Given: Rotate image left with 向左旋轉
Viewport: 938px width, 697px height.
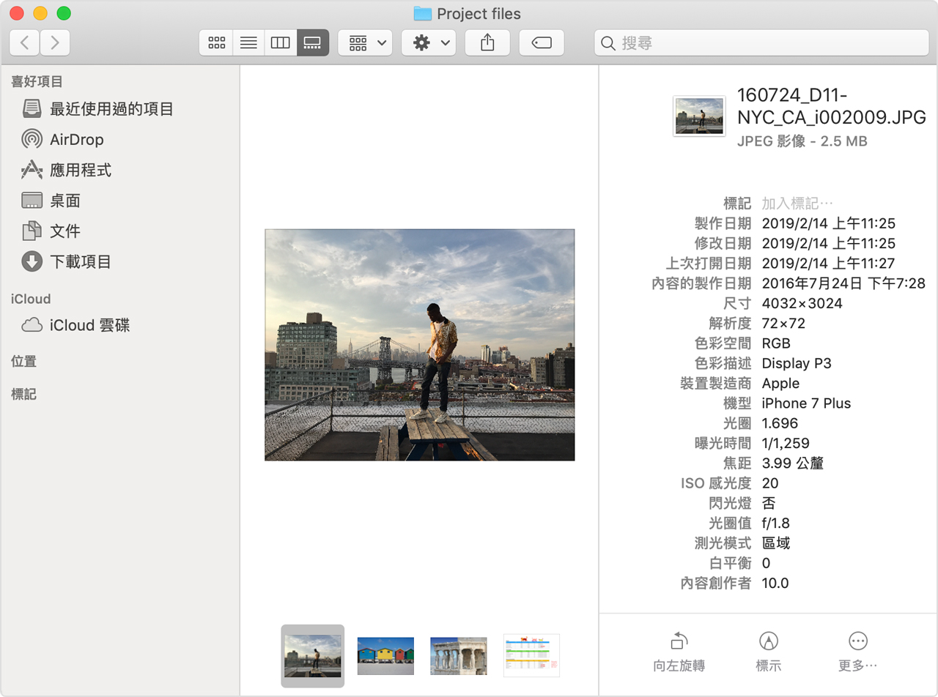Looking at the screenshot, I should tap(679, 651).
